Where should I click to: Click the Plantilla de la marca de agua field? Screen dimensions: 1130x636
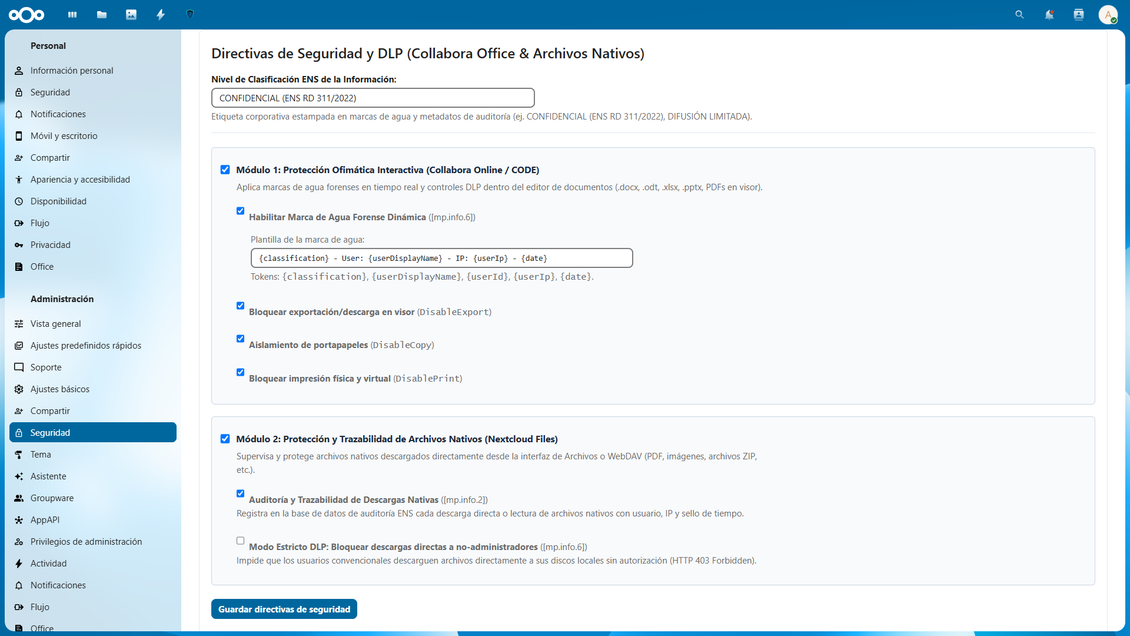442,258
